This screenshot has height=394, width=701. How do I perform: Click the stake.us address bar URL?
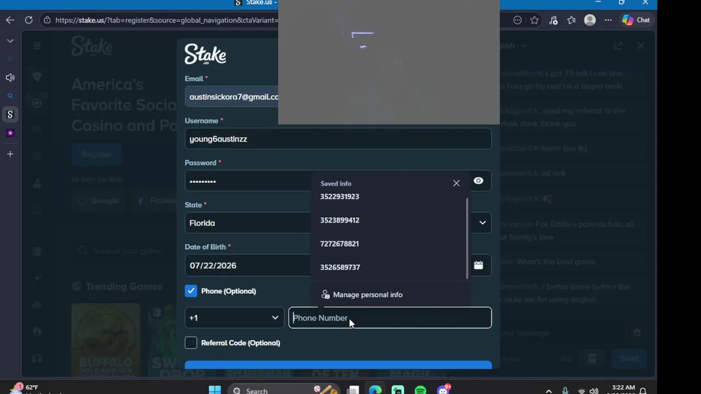point(166,20)
